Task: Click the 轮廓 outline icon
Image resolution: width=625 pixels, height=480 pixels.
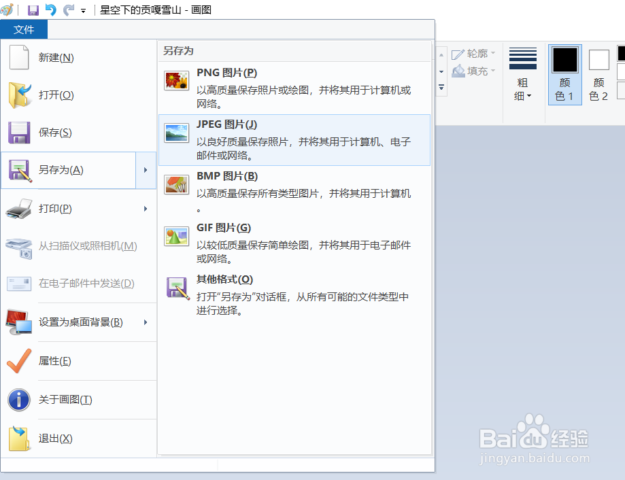Action: pos(458,53)
